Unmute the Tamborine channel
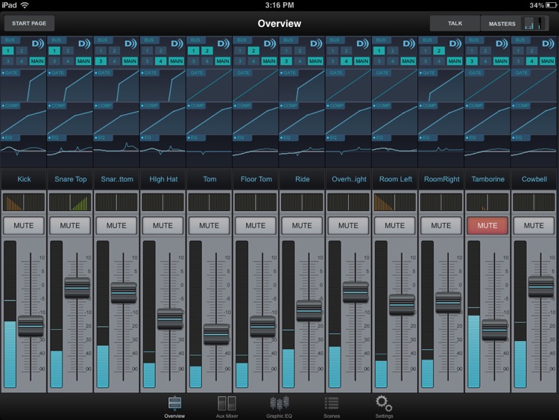Viewport: 559px width, 420px height. click(x=487, y=225)
